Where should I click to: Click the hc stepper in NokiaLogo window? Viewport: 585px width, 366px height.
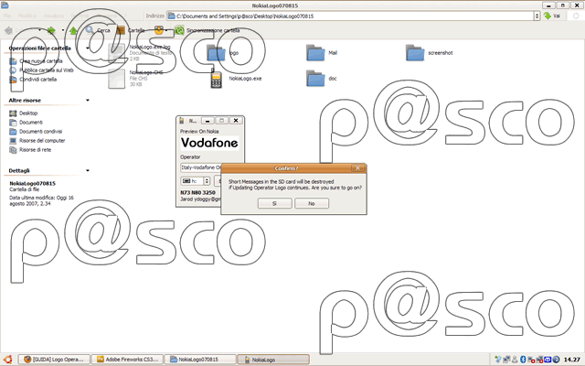pyautogui.click(x=207, y=181)
